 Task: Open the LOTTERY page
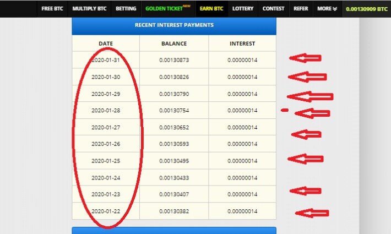coord(243,9)
